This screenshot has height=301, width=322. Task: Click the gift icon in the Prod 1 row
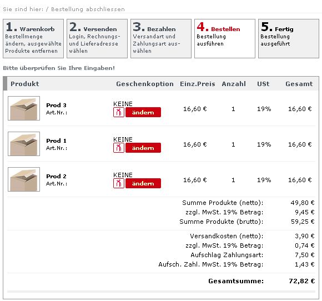[119, 148]
